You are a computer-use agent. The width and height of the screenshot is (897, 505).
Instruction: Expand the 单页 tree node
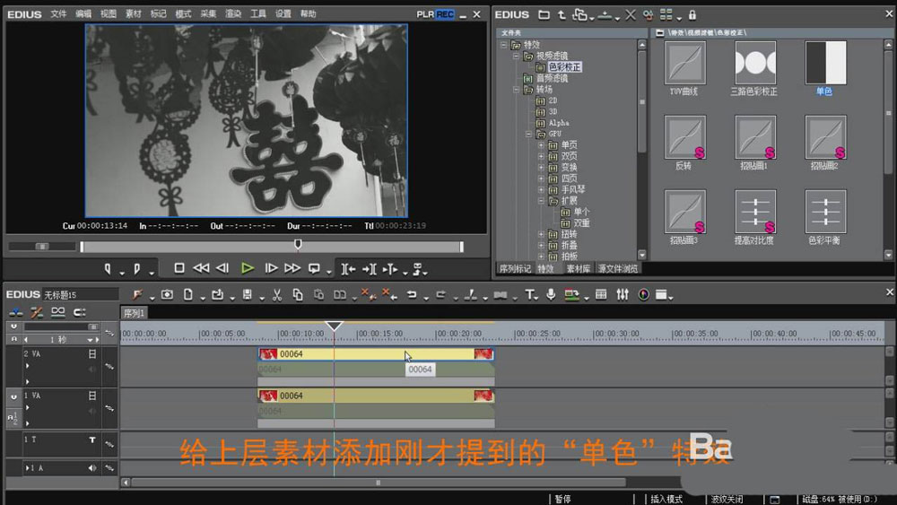[541, 145]
